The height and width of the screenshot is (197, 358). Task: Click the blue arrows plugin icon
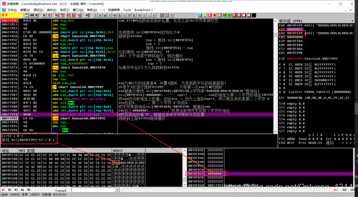[200, 16]
